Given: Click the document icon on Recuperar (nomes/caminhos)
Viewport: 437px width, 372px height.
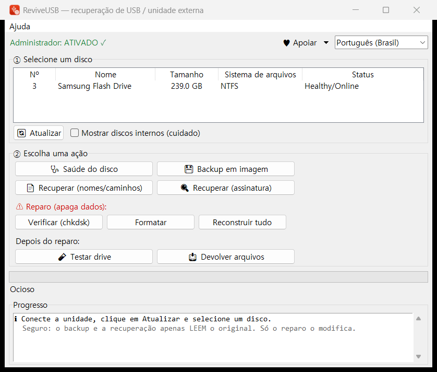Looking at the screenshot, I should (30, 188).
